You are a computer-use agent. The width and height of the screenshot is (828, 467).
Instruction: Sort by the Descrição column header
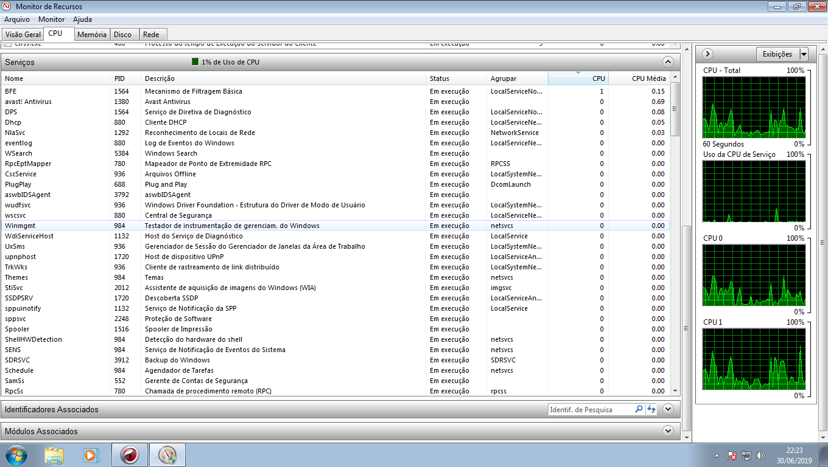coord(283,78)
